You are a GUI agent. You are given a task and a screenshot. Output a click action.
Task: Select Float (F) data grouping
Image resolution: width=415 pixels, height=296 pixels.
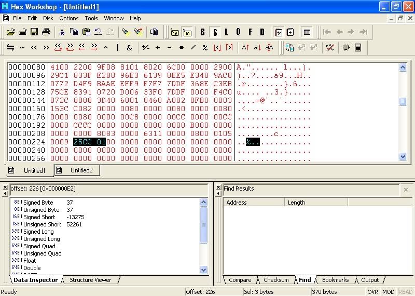pos(250,32)
